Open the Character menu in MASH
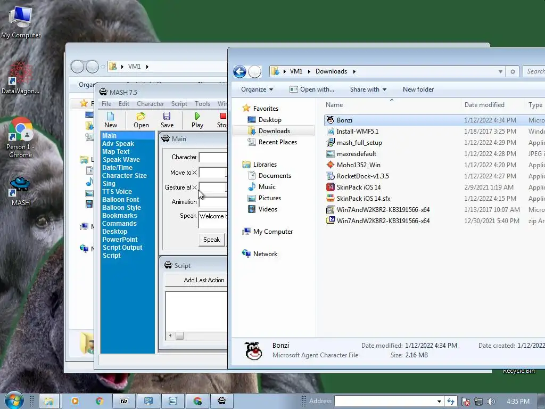This screenshot has height=409, width=545. point(150,104)
